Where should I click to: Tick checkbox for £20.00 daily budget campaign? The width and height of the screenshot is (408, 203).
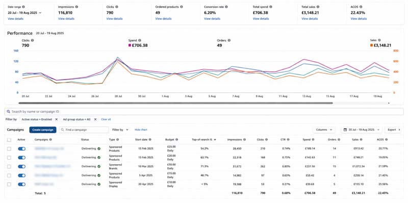point(9,158)
